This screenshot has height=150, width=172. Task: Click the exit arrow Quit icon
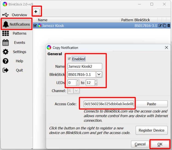click(x=5, y=70)
